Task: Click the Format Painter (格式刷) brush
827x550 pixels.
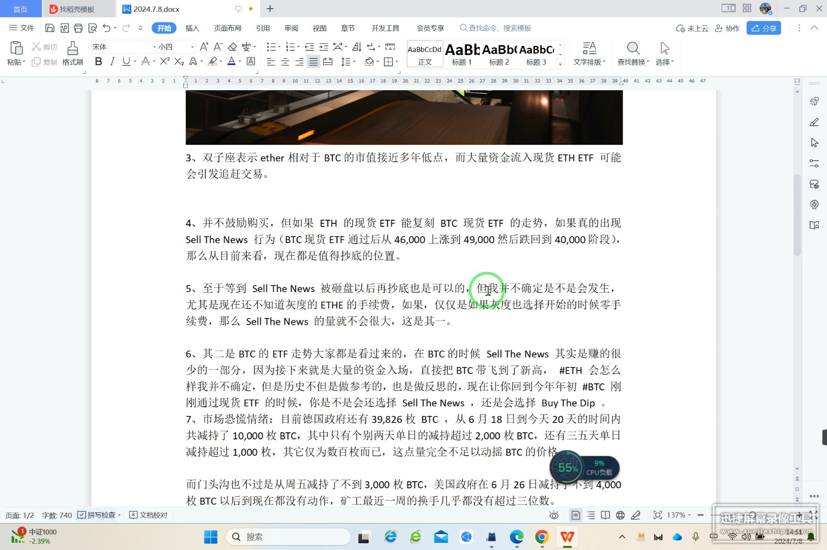Action: tap(72, 54)
